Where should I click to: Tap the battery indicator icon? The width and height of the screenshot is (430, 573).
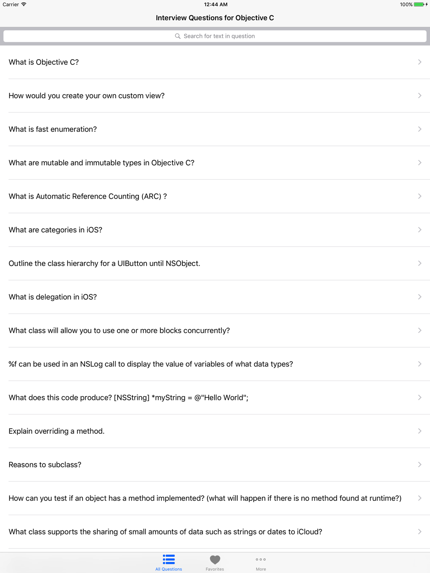coord(419,4)
